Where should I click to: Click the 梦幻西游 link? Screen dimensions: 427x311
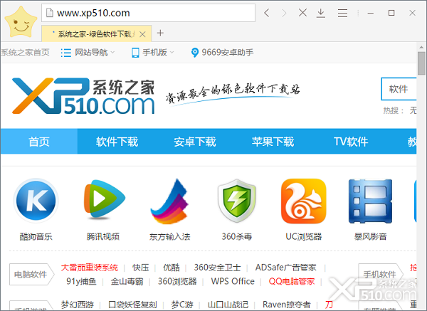pyautogui.click(x=78, y=304)
